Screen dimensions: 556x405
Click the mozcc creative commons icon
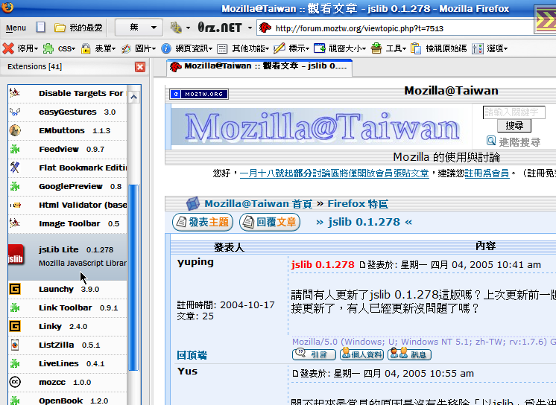pyautogui.click(x=15, y=382)
